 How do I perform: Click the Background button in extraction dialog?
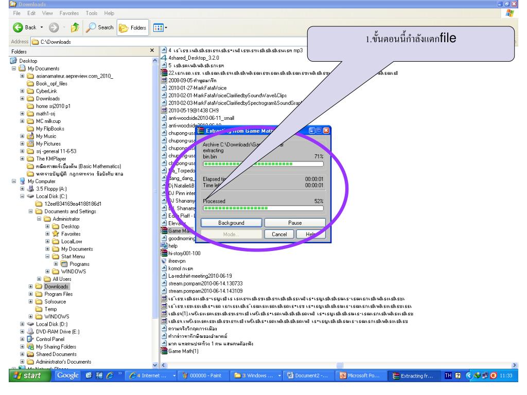231,223
